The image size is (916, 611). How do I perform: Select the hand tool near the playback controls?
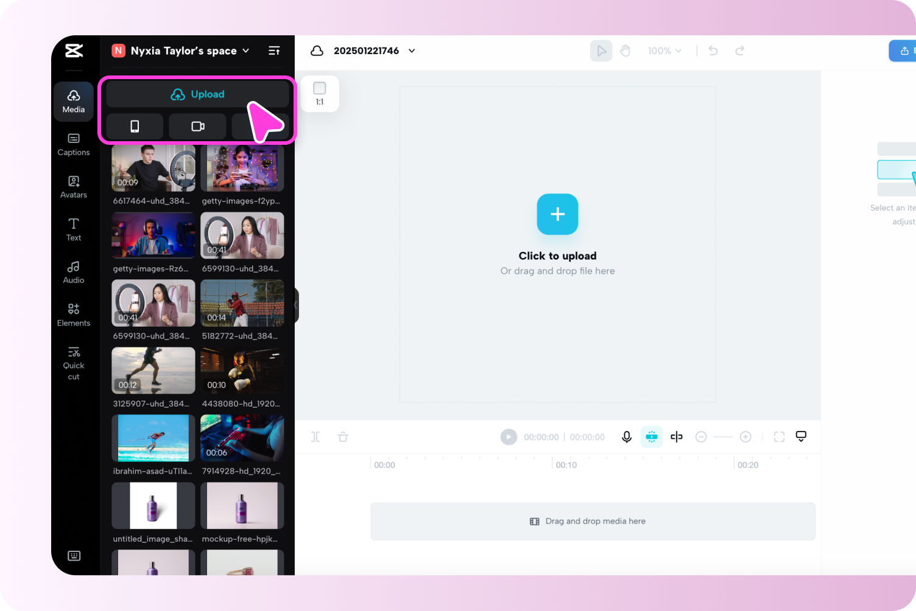tap(625, 51)
